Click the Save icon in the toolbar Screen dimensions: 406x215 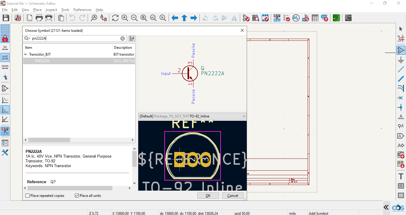point(6,18)
